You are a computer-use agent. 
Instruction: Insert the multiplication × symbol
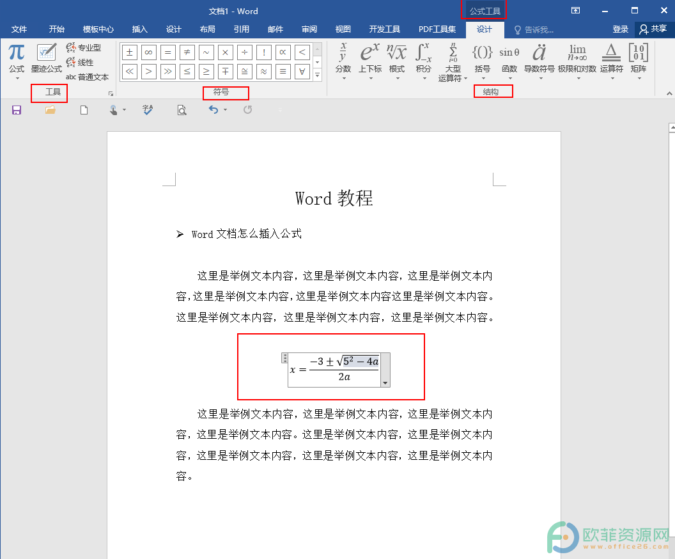tap(225, 52)
